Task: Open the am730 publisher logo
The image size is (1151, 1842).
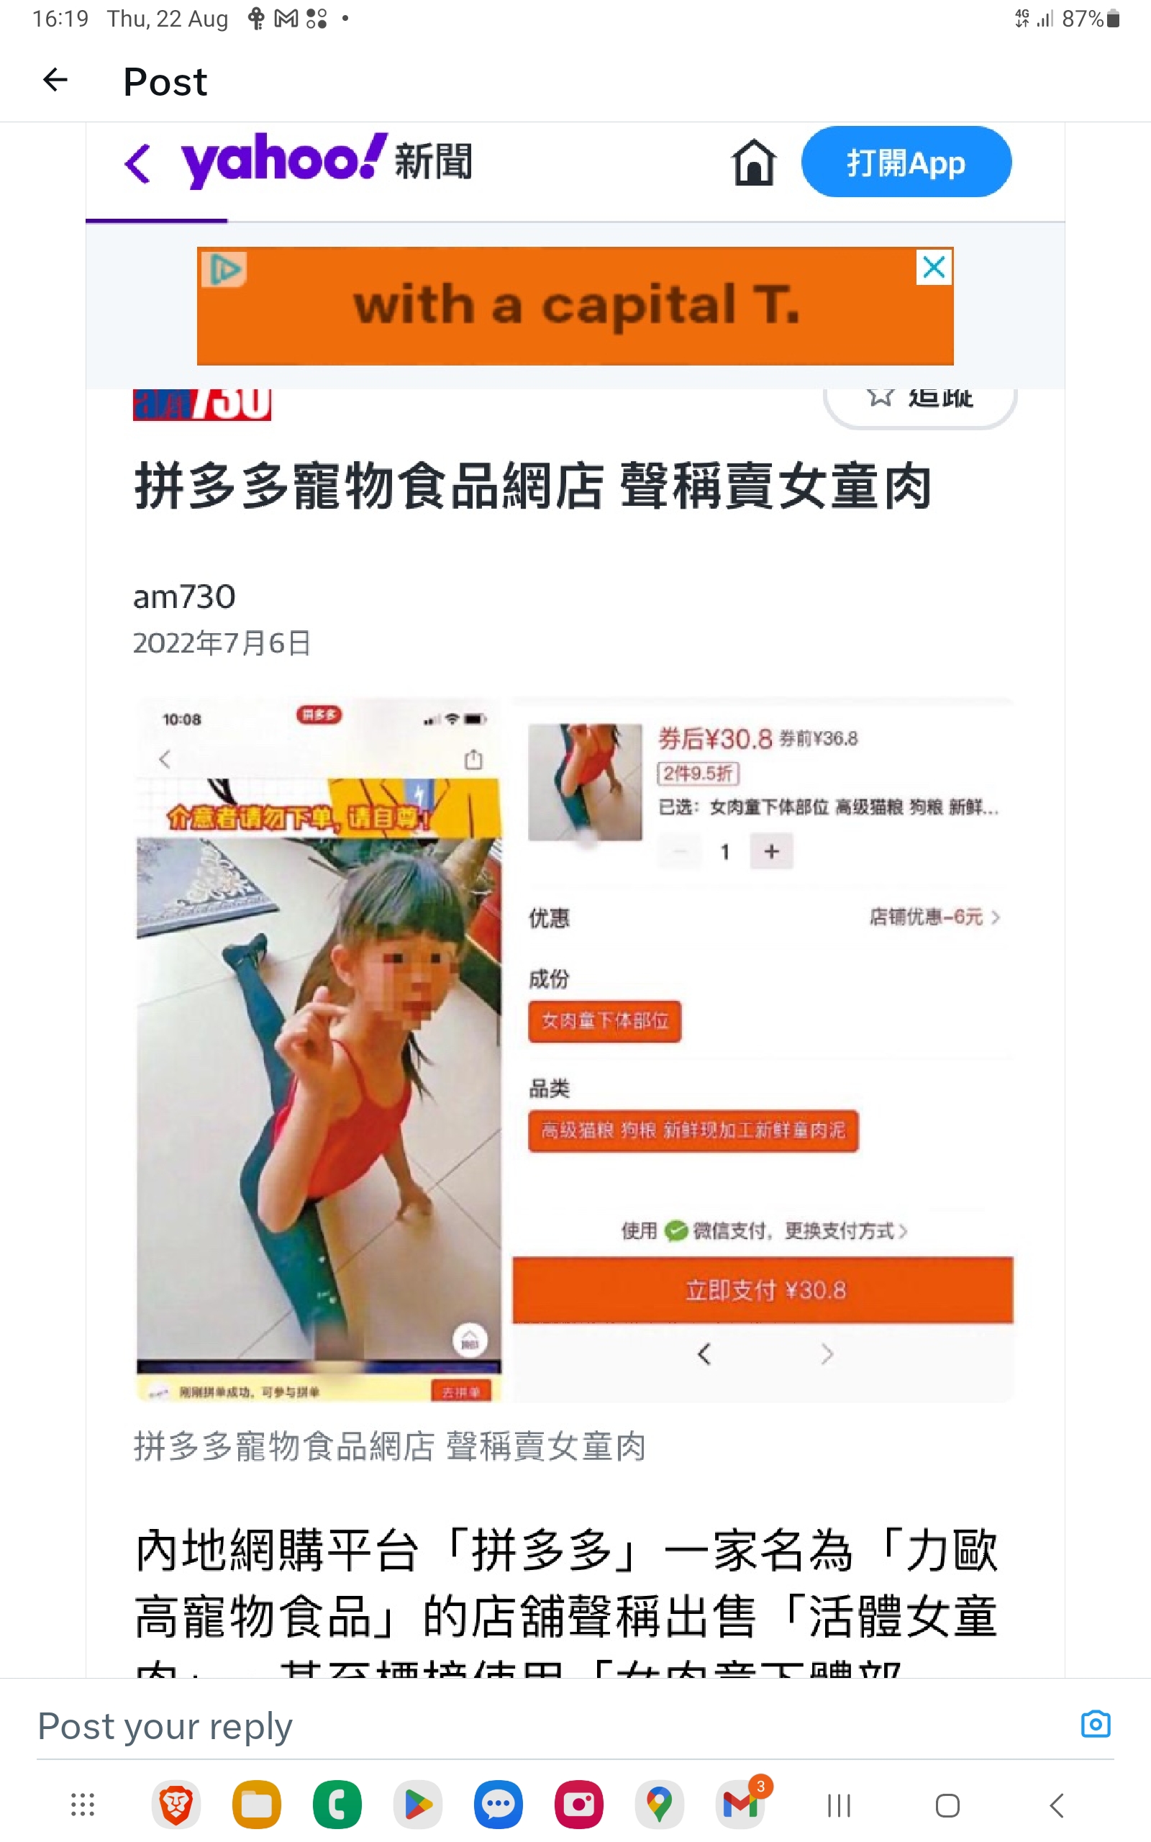Action: pos(201,404)
